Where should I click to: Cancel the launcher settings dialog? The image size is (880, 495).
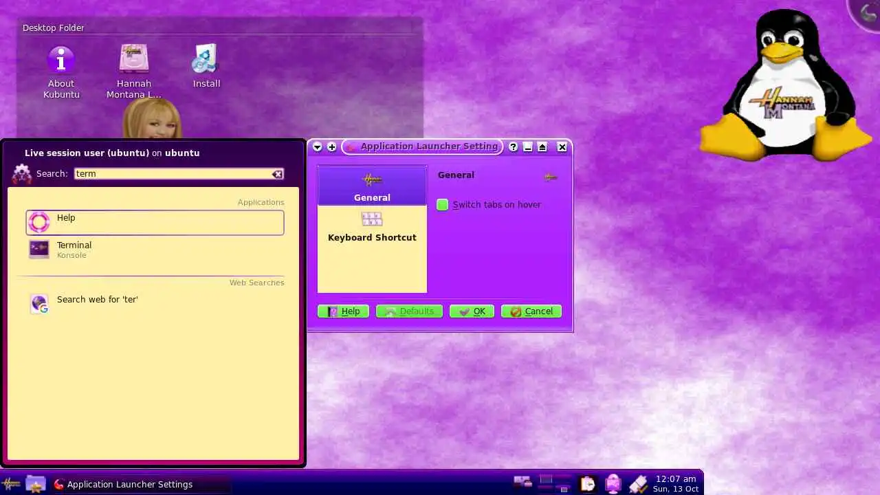click(531, 311)
